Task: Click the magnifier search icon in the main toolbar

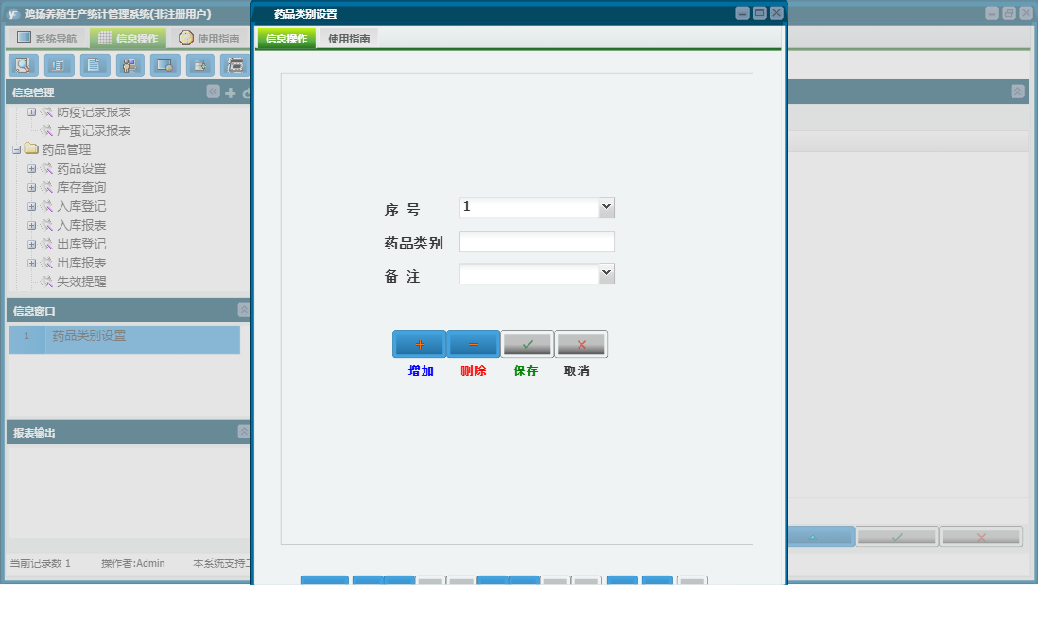Action: point(24,65)
